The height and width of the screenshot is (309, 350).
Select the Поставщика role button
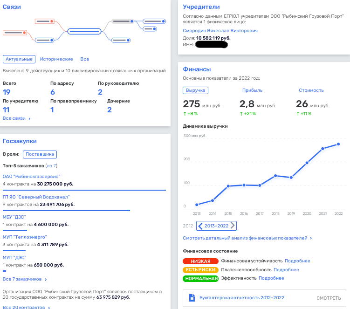[x=40, y=154]
